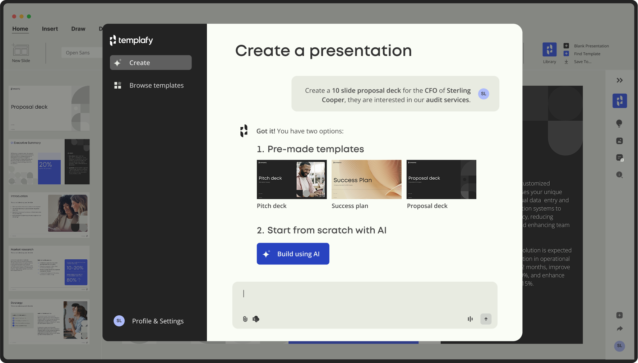Click the add plus icon in right sidebar
The image size is (638, 363).
[619, 315]
